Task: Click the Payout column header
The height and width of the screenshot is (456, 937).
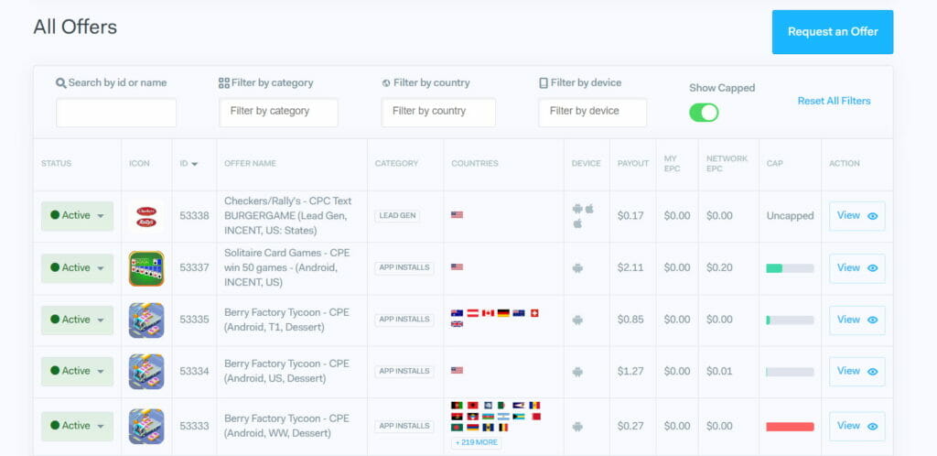Action: 633,163
